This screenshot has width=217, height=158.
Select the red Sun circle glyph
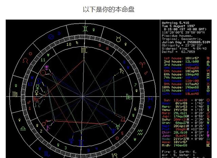(x=43, y=73)
